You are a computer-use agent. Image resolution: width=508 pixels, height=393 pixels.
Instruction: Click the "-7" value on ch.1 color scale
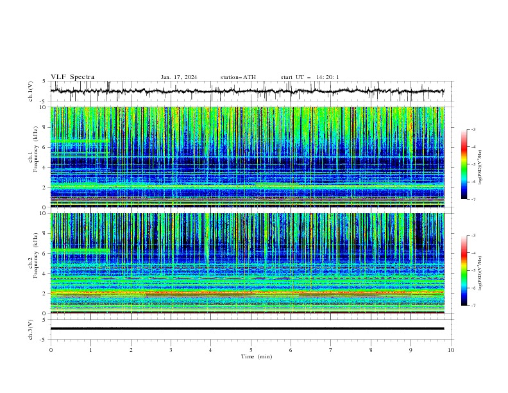click(x=473, y=199)
